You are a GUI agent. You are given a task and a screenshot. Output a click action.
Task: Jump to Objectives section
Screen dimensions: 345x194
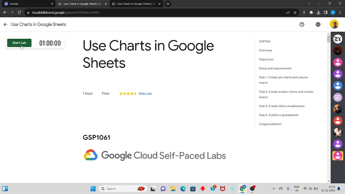coord(266,59)
